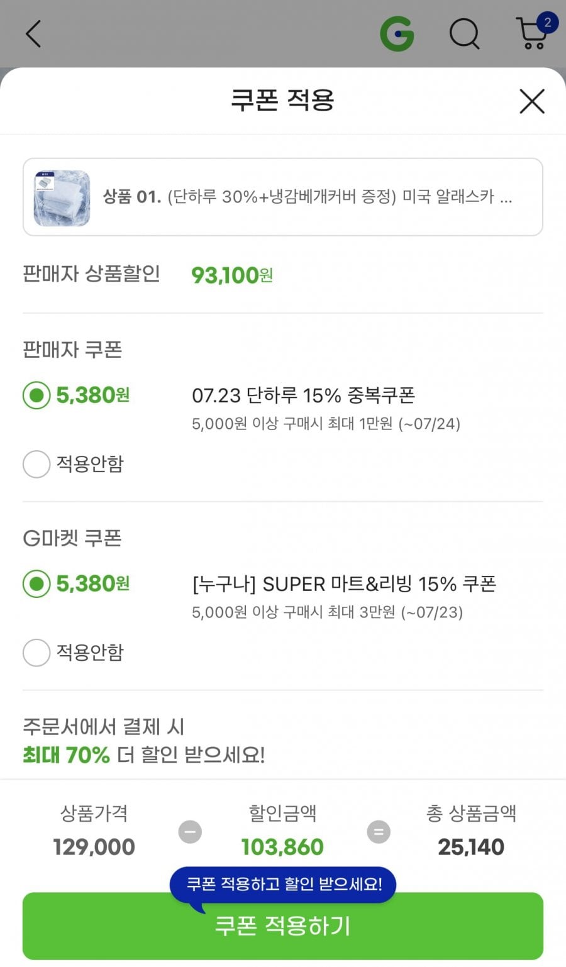Open the search magnifier icon

tap(465, 33)
